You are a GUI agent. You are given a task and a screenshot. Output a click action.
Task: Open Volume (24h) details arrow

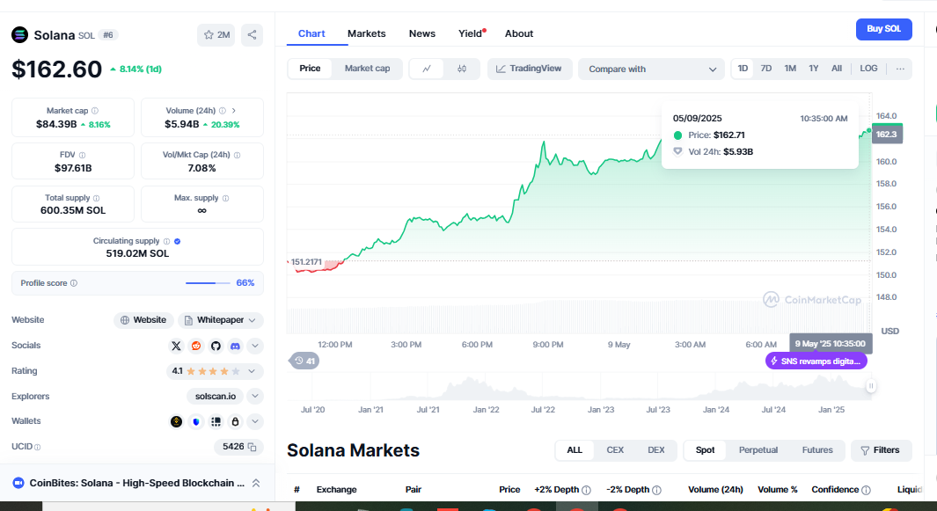pyautogui.click(x=234, y=111)
